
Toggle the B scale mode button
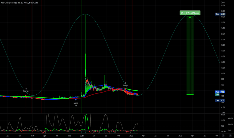pos(230,135)
